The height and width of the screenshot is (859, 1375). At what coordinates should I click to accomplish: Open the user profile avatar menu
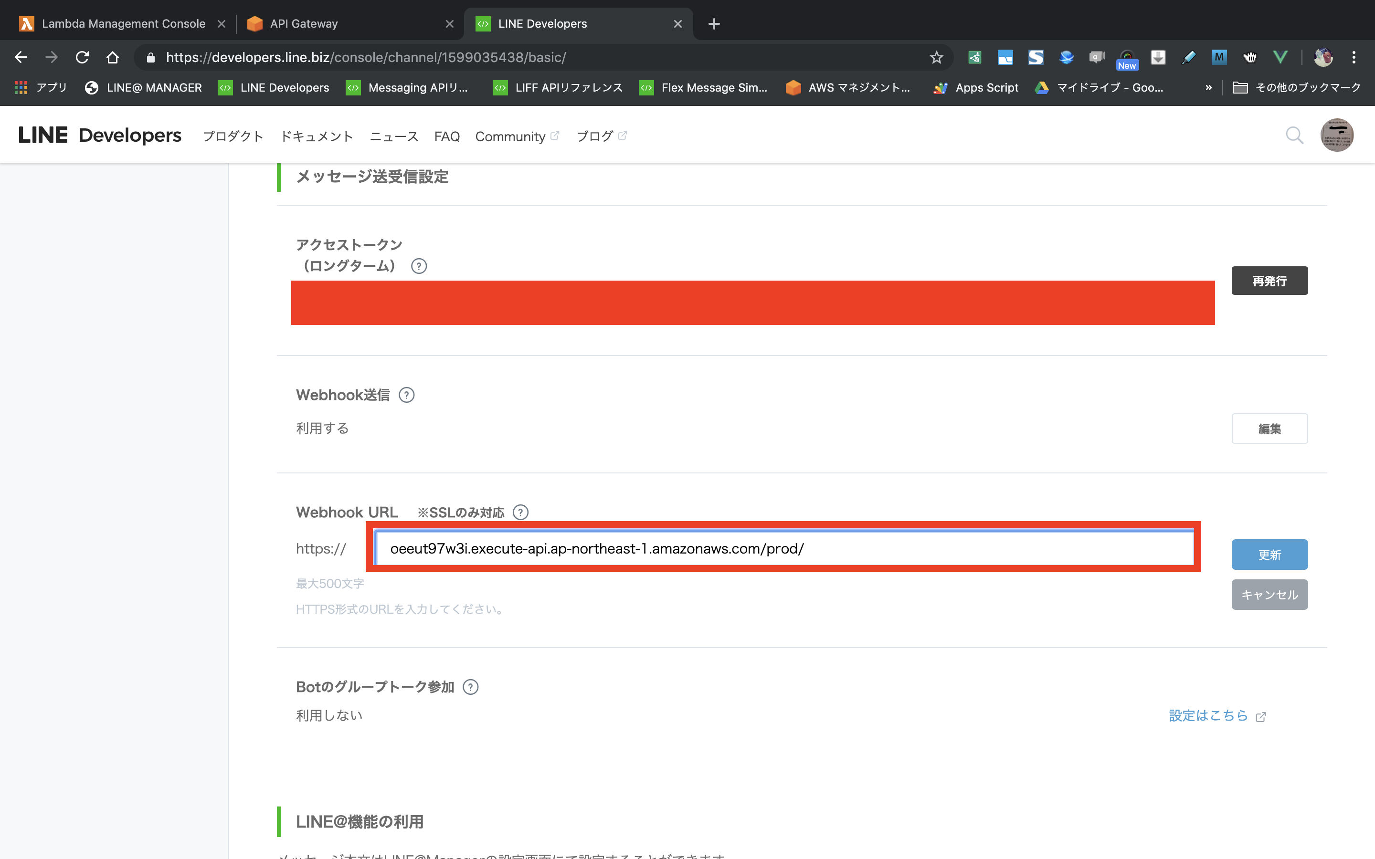1336,135
